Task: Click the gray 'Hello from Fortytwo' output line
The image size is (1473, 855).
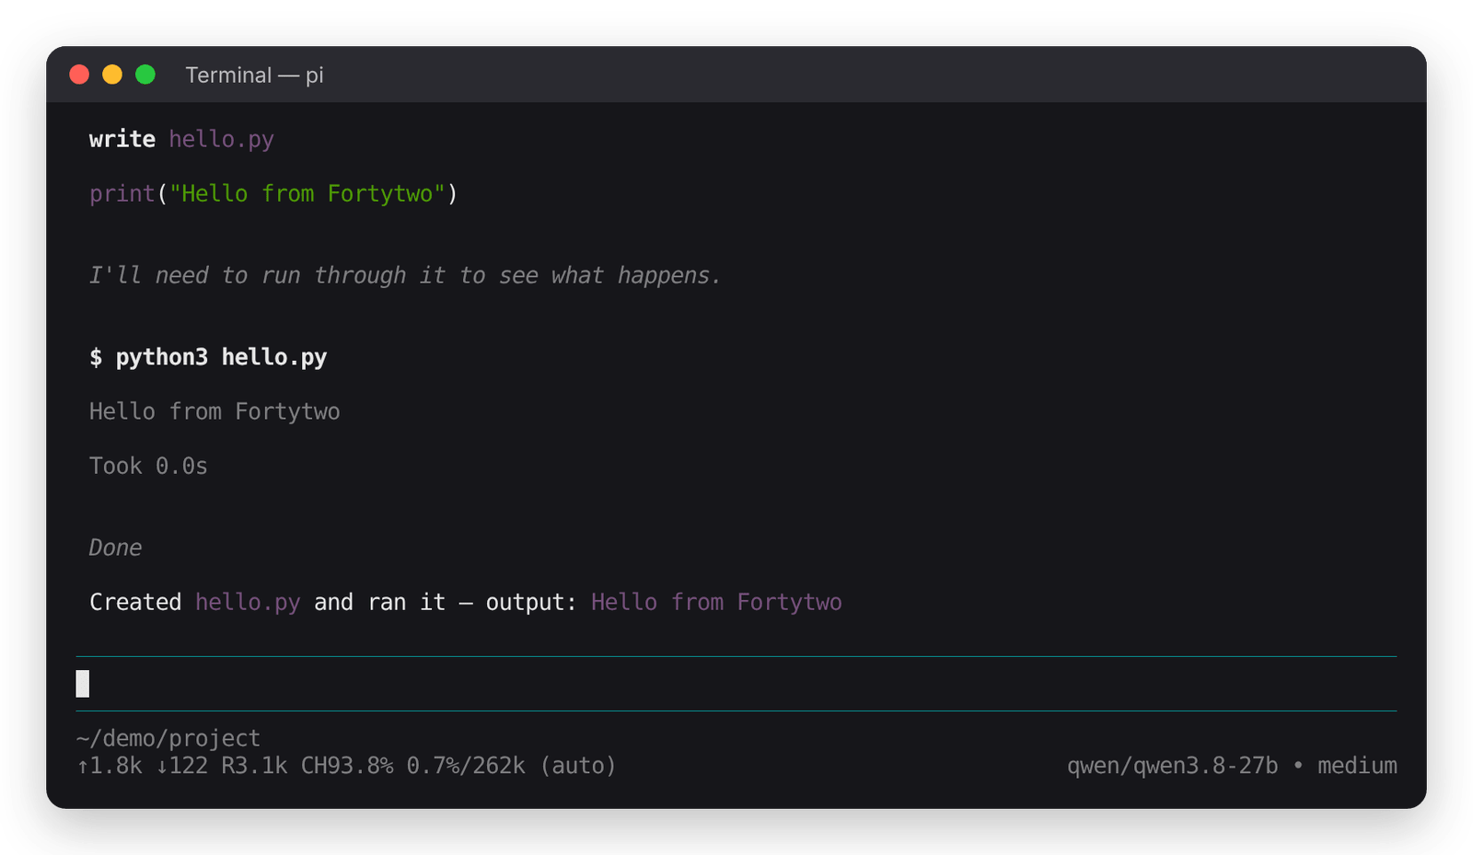Action: [x=215, y=411]
